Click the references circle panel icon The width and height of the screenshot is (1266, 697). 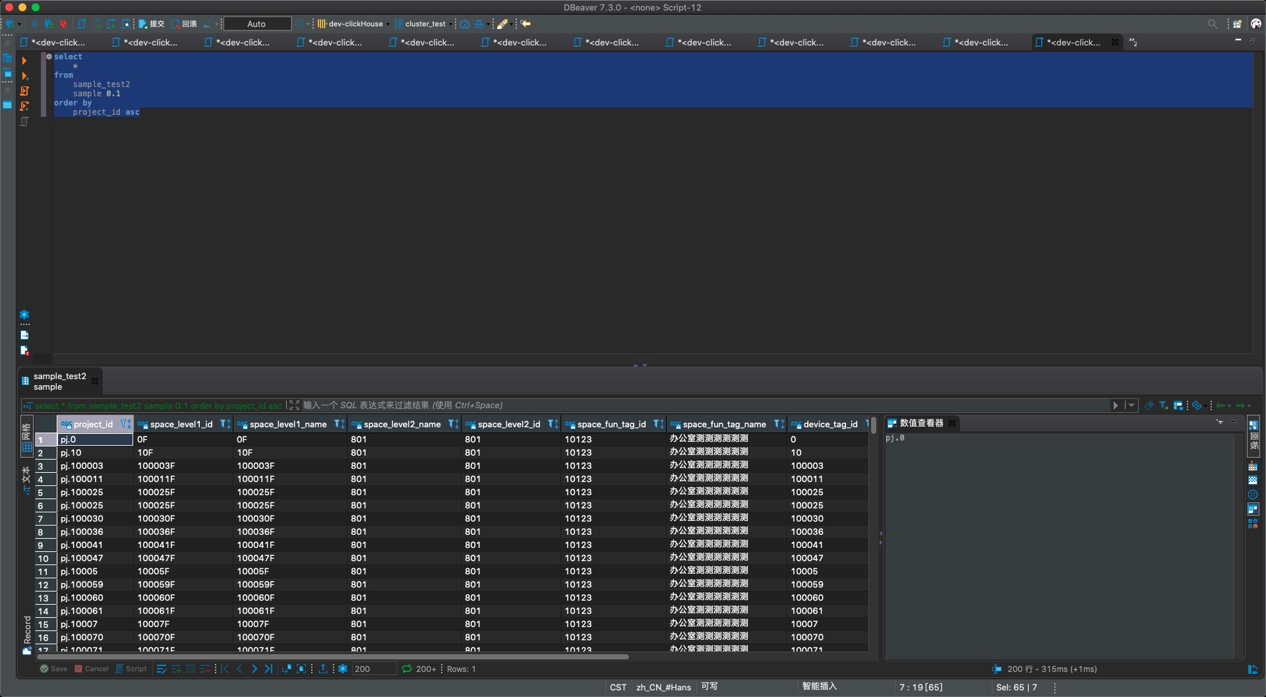click(x=1253, y=495)
